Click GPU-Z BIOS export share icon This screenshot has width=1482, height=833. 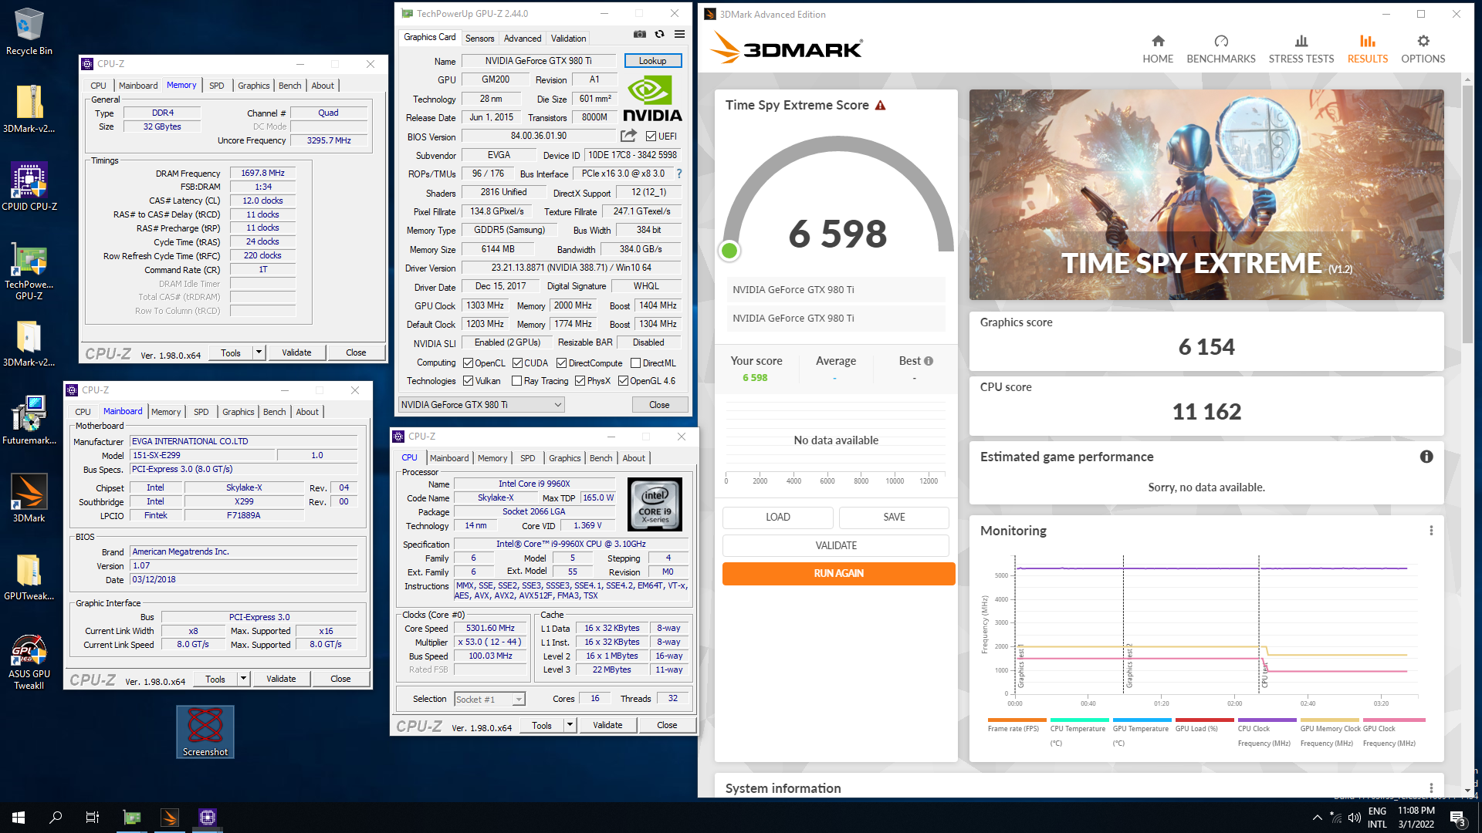(628, 136)
